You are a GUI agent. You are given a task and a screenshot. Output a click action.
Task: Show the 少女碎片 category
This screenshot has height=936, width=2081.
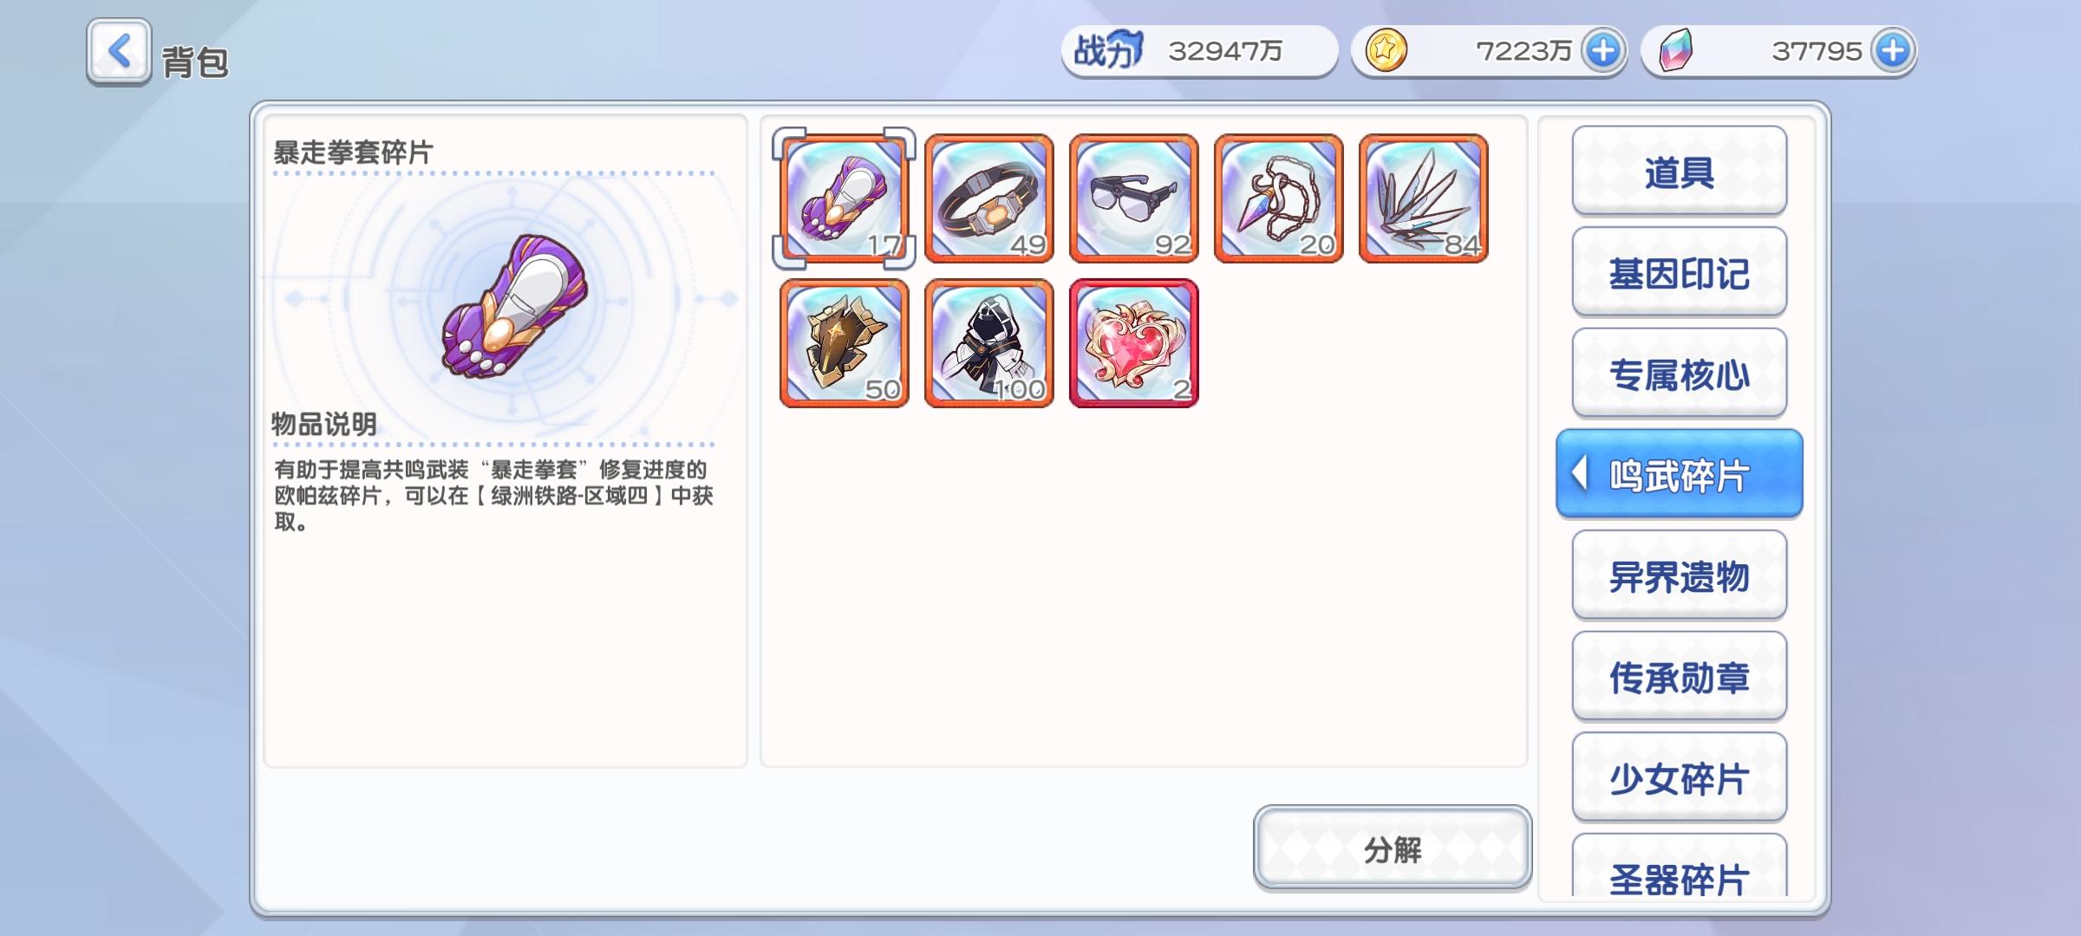click(1680, 777)
